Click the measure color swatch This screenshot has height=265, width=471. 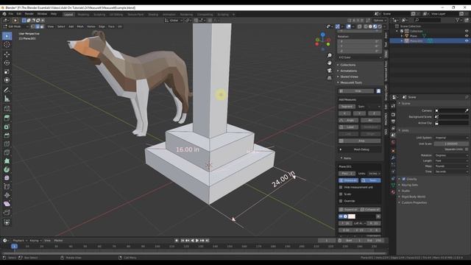(x=352, y=216)
